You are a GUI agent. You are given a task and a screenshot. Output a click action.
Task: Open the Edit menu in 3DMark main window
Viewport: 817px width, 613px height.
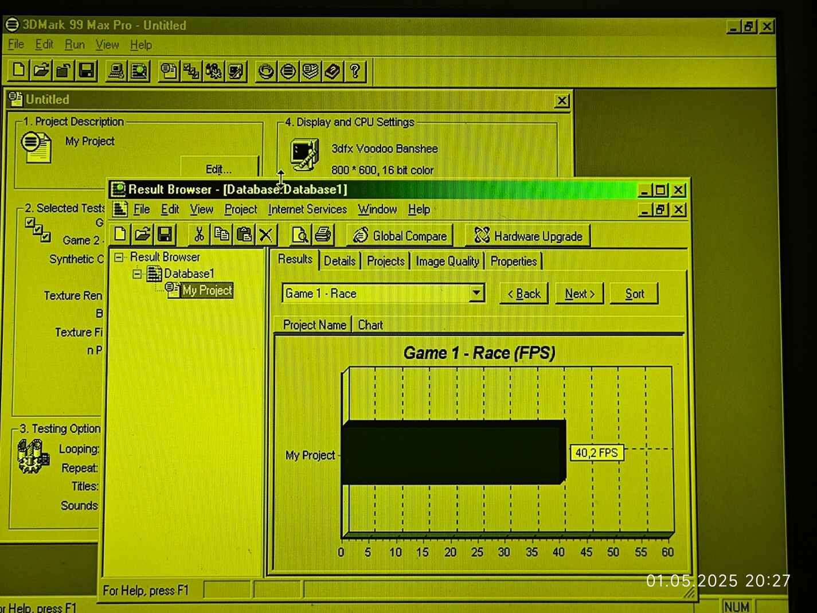pos(44,44)
